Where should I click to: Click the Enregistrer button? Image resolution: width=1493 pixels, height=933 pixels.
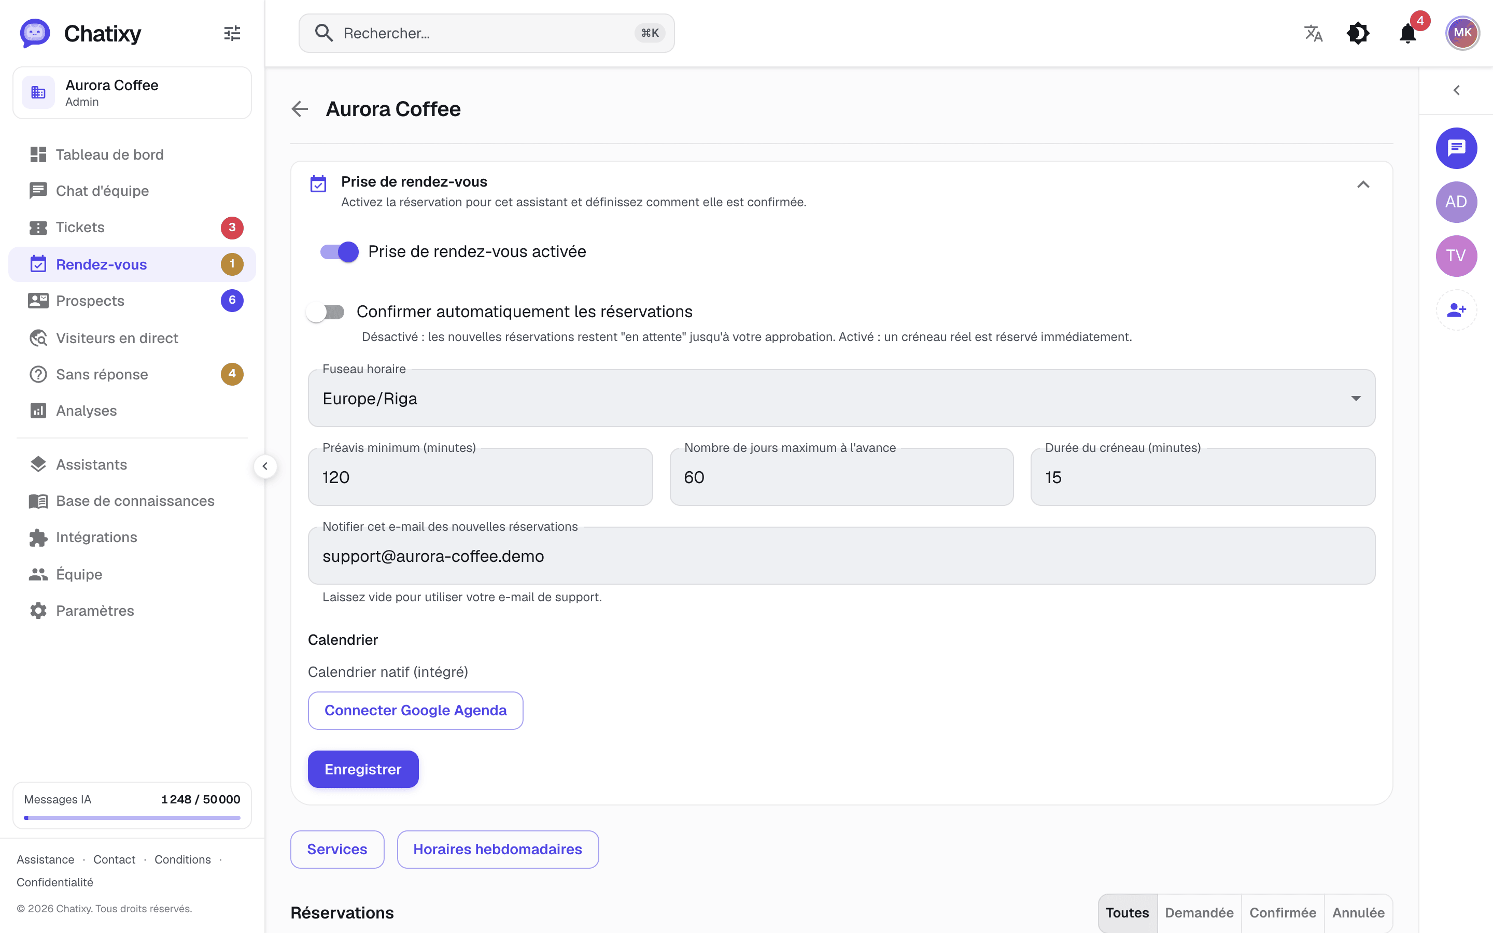pyautogui.click(x=363, y=769)
